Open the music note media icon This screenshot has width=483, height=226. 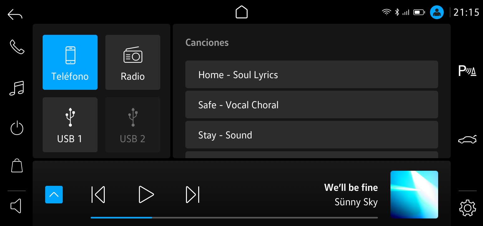tap(17, 88)
